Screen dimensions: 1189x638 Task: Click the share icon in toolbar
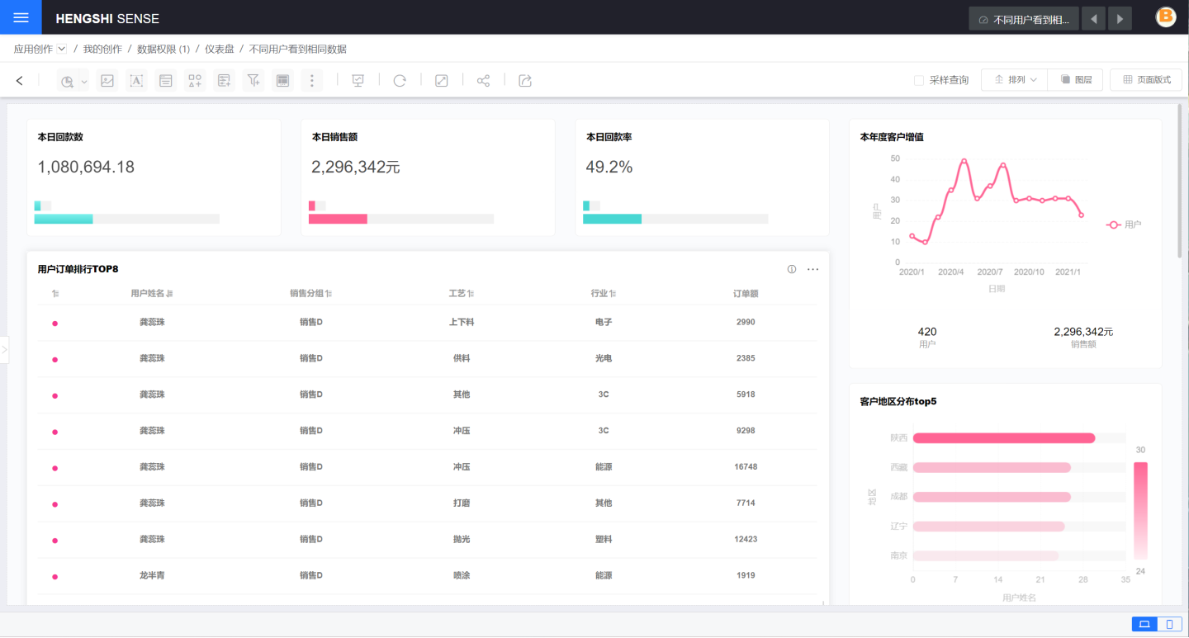pyautogui.click(x=484, y=80)
